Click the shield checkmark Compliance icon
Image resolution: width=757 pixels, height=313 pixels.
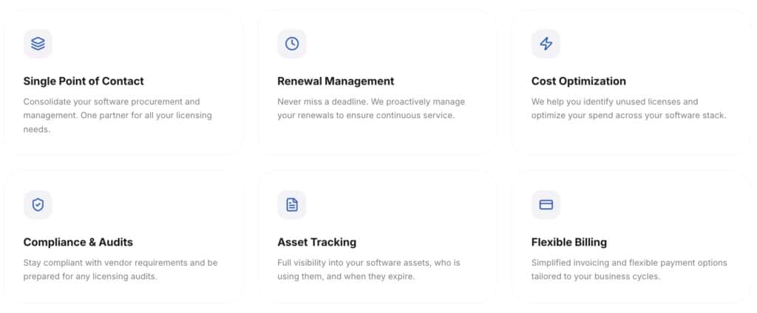(38, 205)
